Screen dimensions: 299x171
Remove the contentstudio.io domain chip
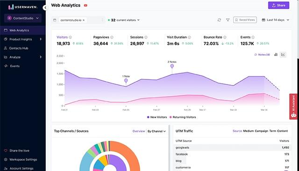click(x=84, y=20)
